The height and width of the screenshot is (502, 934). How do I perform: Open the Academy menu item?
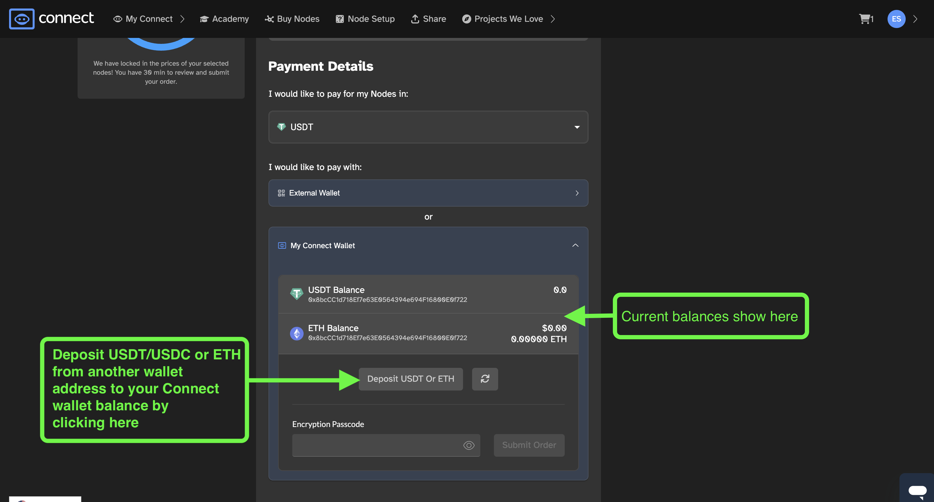click(224, 19)
